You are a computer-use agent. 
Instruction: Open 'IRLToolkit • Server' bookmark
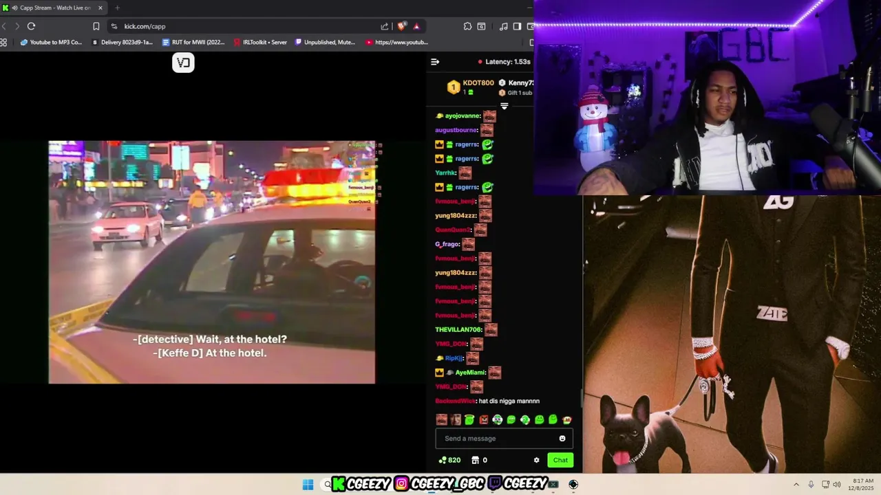260,42
